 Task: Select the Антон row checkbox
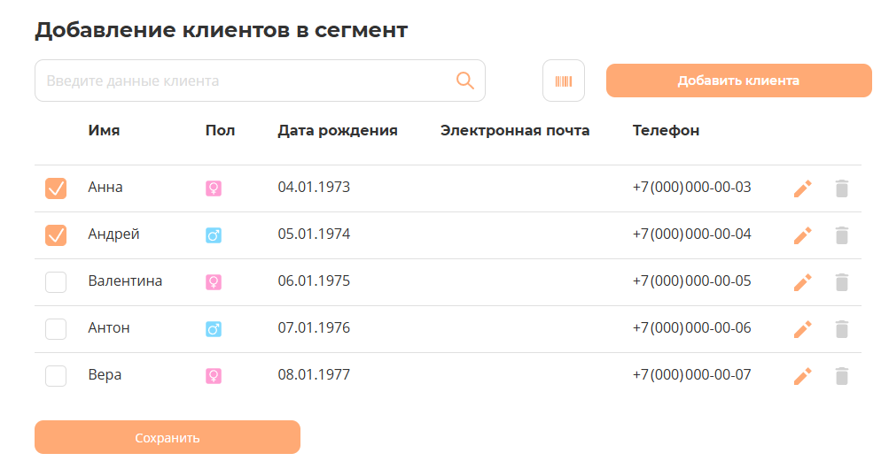tap(56, 329)
